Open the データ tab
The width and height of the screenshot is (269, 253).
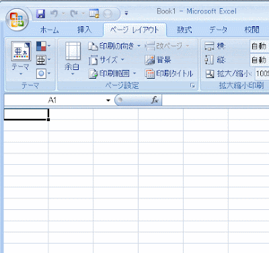pos(219,30)
